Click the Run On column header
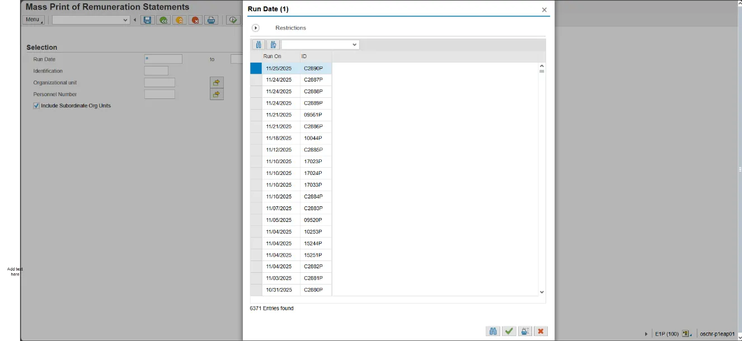The height and width of the screenshot is (341, 742). pos(273,56)
